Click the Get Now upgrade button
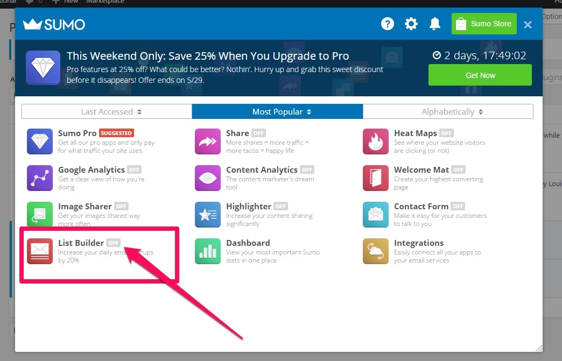The width and height of the screenshot is (562, 361). tap(480, 75)
